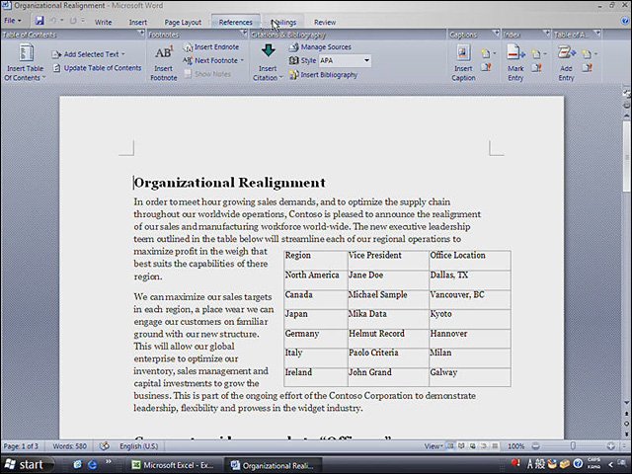This screenshot has height=474, width=632.
Task: Click the Insert Footnote AB icon
Action: tap(164, 52)
